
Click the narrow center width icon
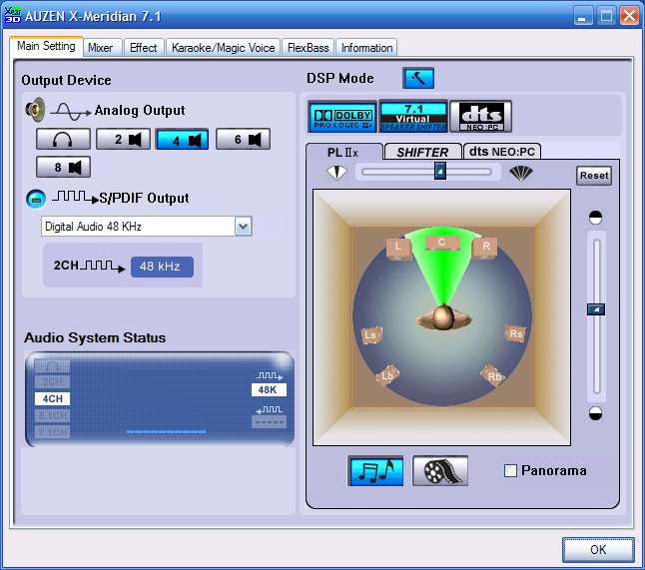tap(336, 173)
